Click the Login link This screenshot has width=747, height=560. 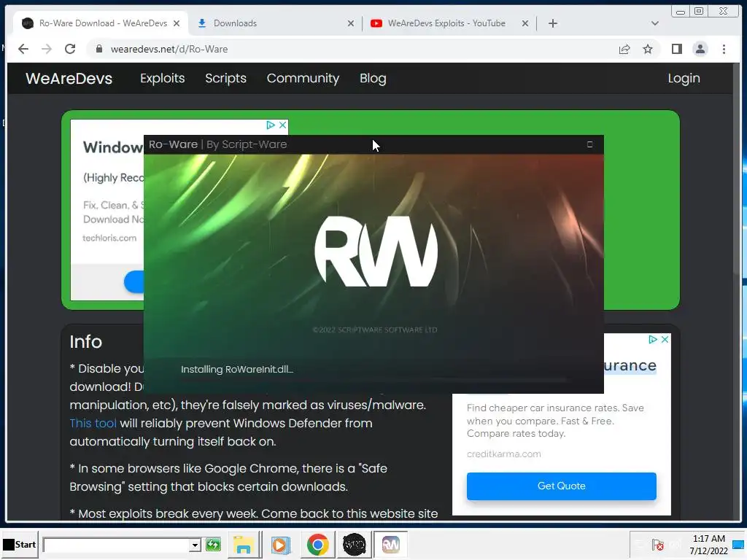coord(684,79)
